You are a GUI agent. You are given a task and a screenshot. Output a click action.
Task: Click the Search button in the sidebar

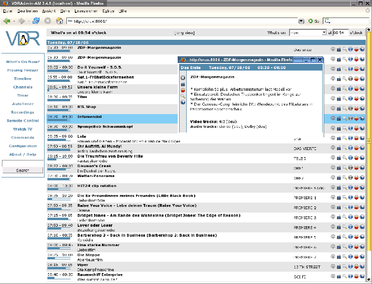click(23, 170)
